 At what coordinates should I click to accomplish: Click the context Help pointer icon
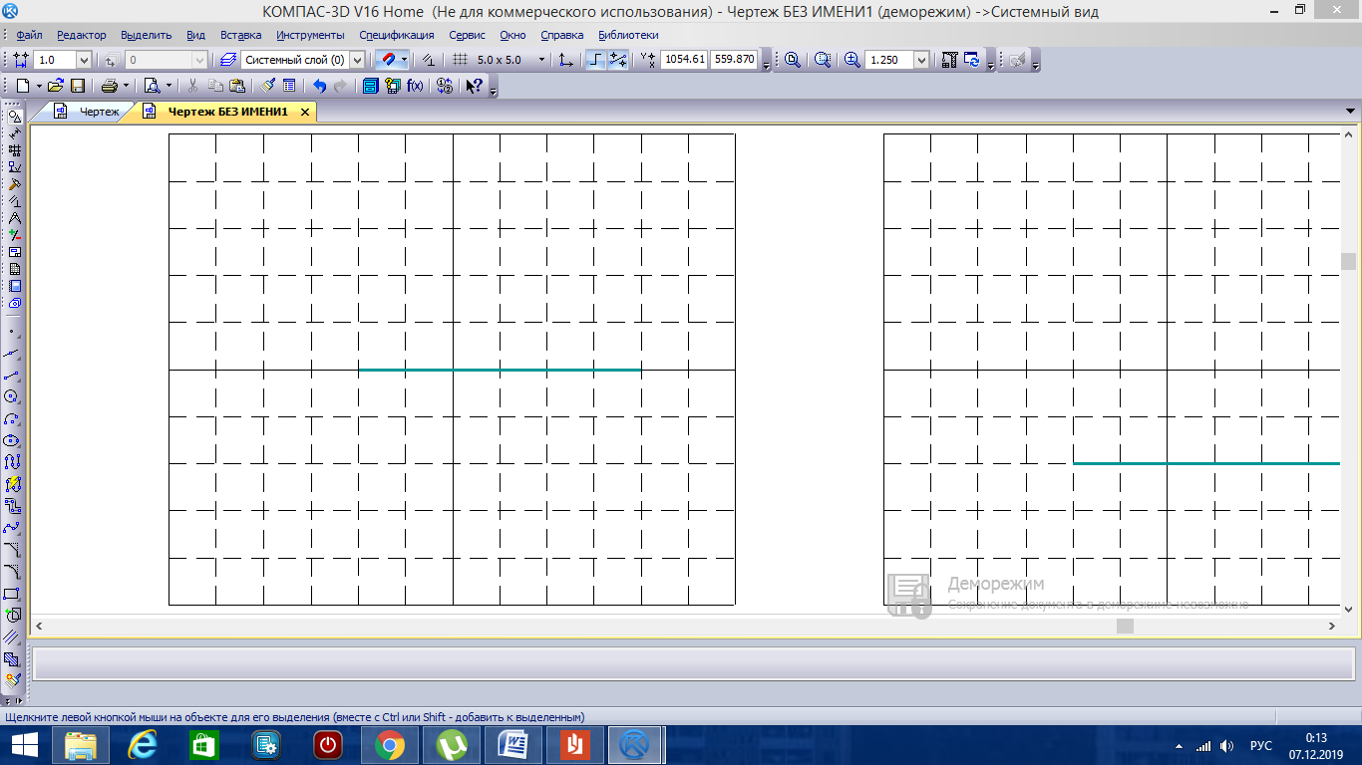(475, 86)
